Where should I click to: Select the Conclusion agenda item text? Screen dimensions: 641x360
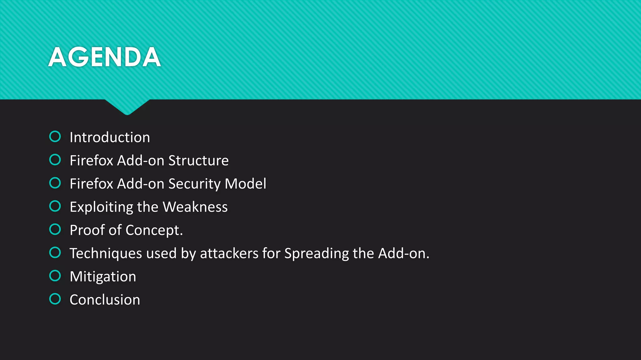105,300
